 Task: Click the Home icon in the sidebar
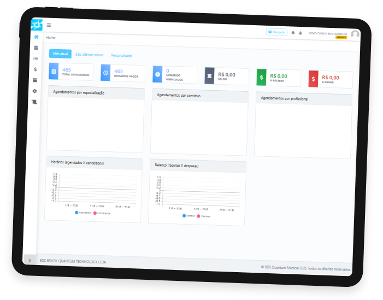36,37
